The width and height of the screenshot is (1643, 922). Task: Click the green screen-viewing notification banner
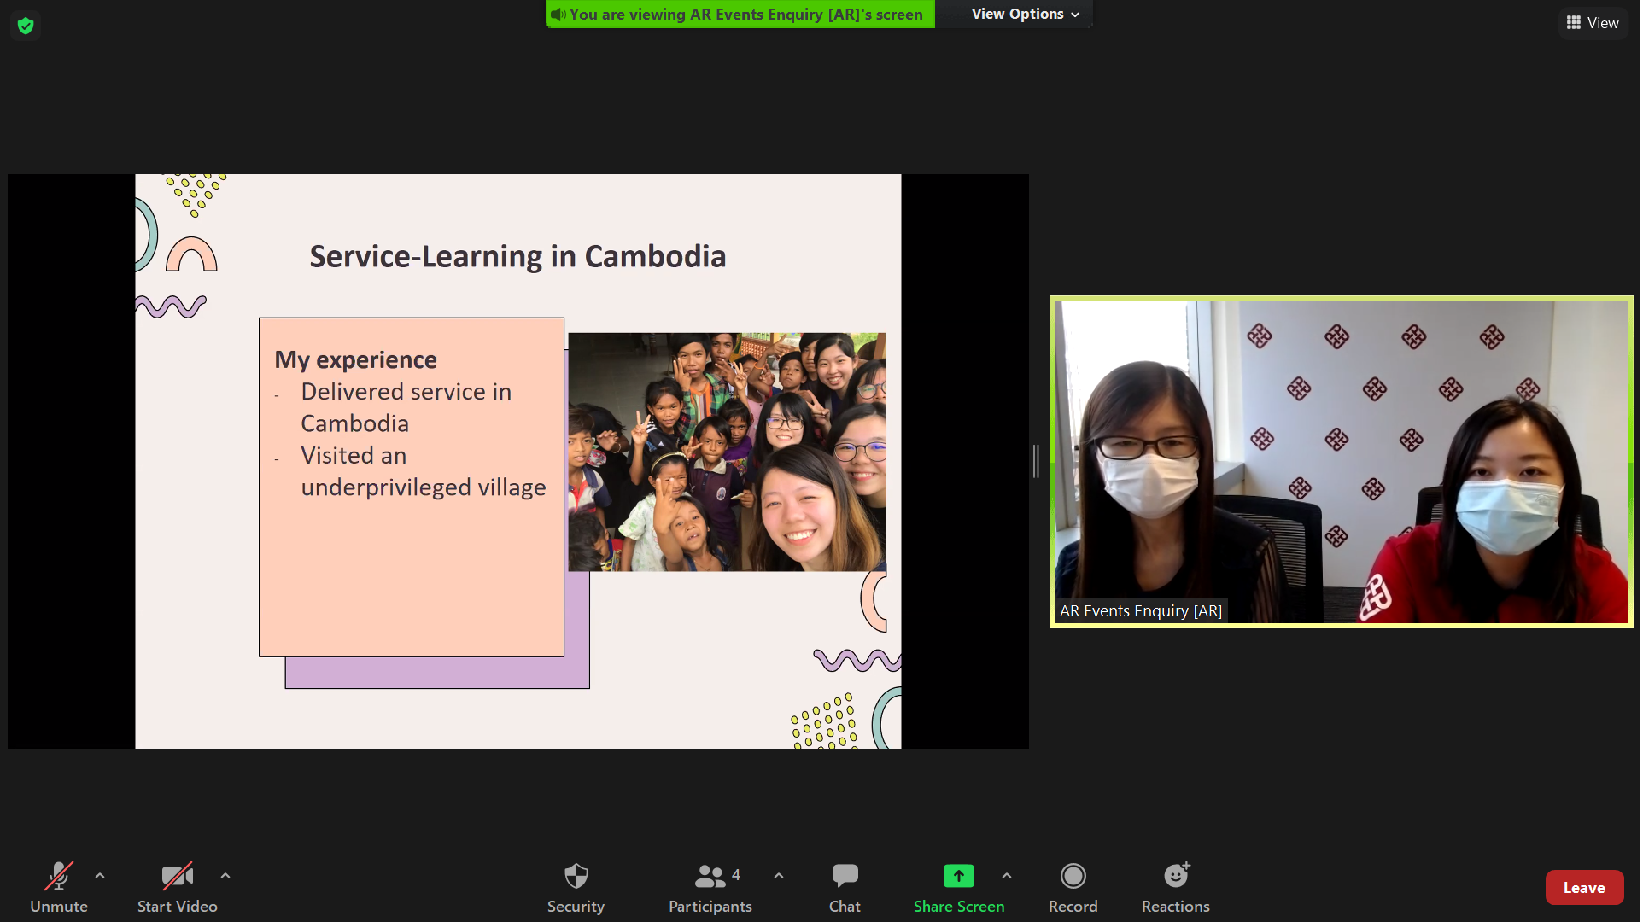(x=740, y=15)
